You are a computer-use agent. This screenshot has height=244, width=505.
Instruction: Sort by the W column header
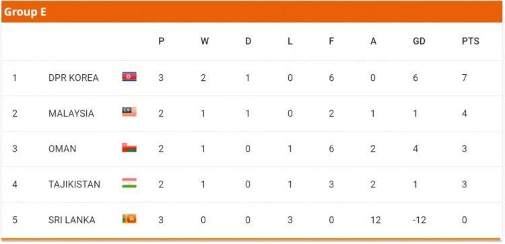(205, 41)
